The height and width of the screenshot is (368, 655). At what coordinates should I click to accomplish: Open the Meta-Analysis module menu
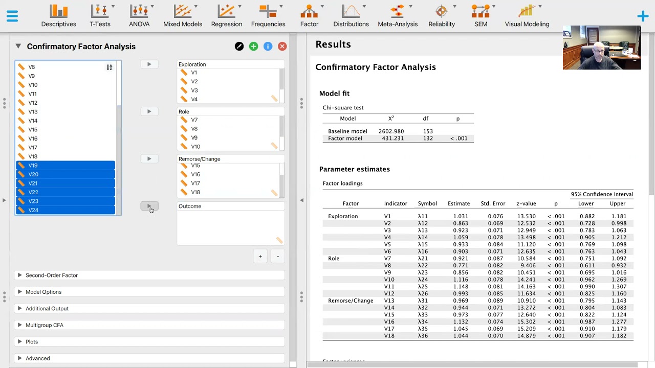tap(398, 16)
